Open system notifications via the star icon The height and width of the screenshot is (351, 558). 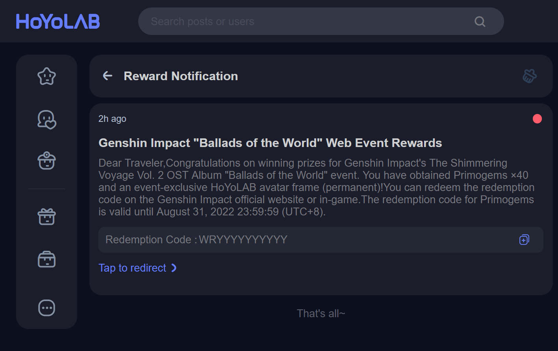click(46, 76)
